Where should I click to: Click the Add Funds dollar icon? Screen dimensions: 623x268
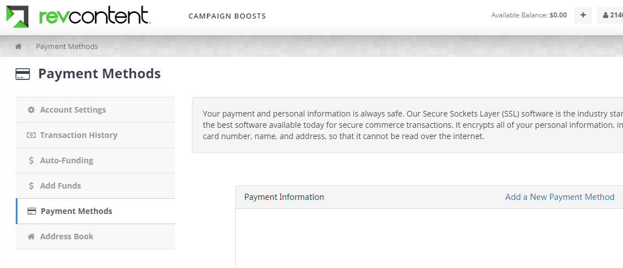[32, 186]
